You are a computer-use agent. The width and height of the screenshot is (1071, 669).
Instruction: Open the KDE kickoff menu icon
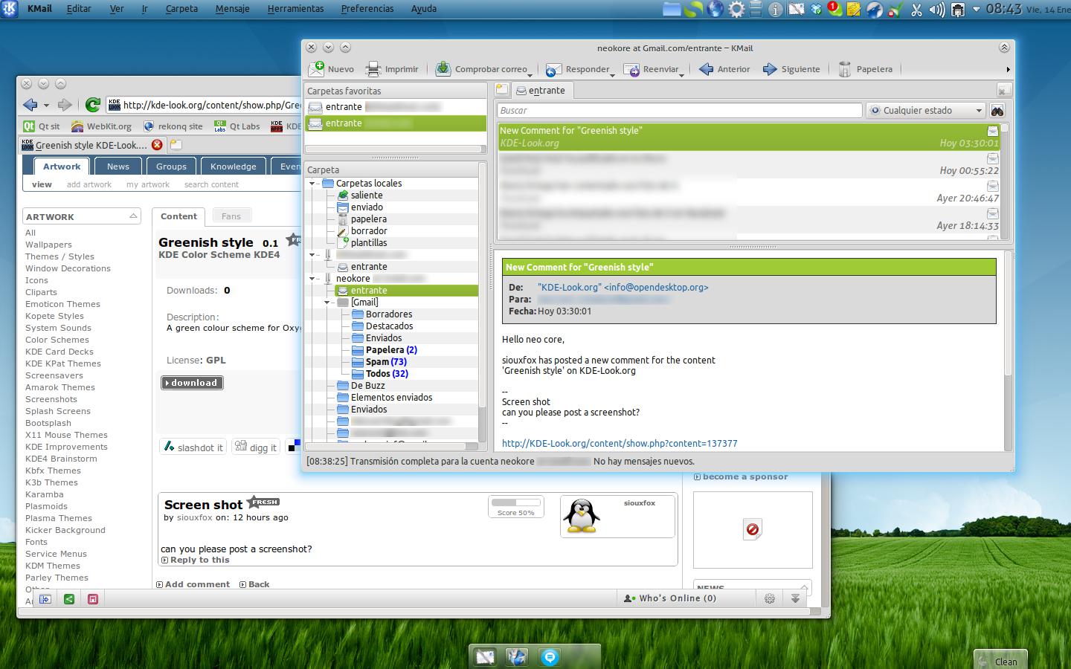click(x=9, y=9)
